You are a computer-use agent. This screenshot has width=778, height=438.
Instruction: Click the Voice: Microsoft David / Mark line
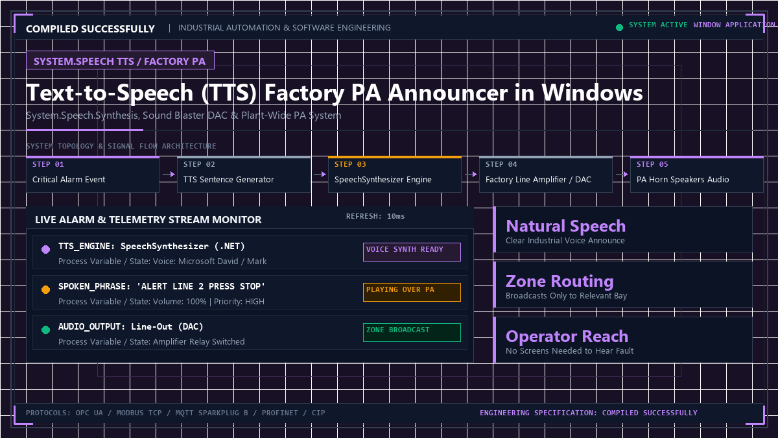point(162,261)
